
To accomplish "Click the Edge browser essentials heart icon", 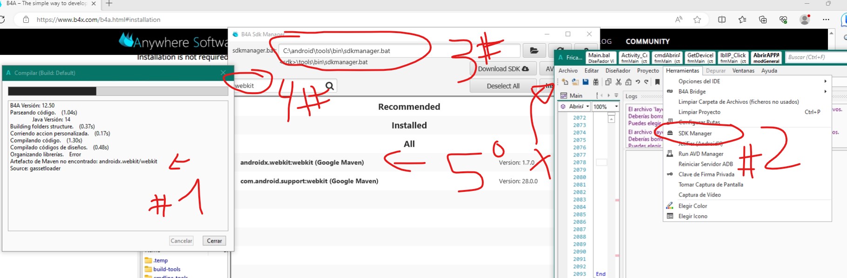I will [783, 20].
